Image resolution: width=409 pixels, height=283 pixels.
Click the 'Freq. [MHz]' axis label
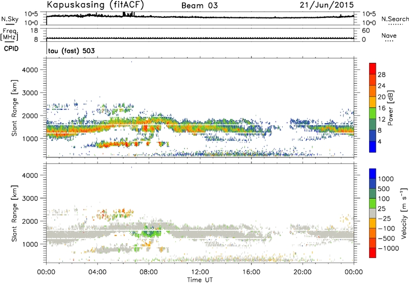point(10,35)
